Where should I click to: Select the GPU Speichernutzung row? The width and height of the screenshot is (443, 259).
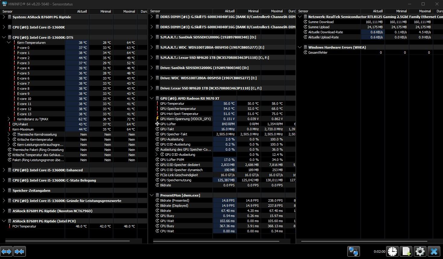tap(222, 180)
